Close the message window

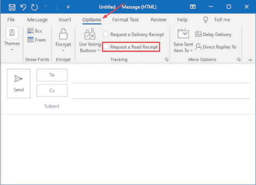click(x=246, y=7)
